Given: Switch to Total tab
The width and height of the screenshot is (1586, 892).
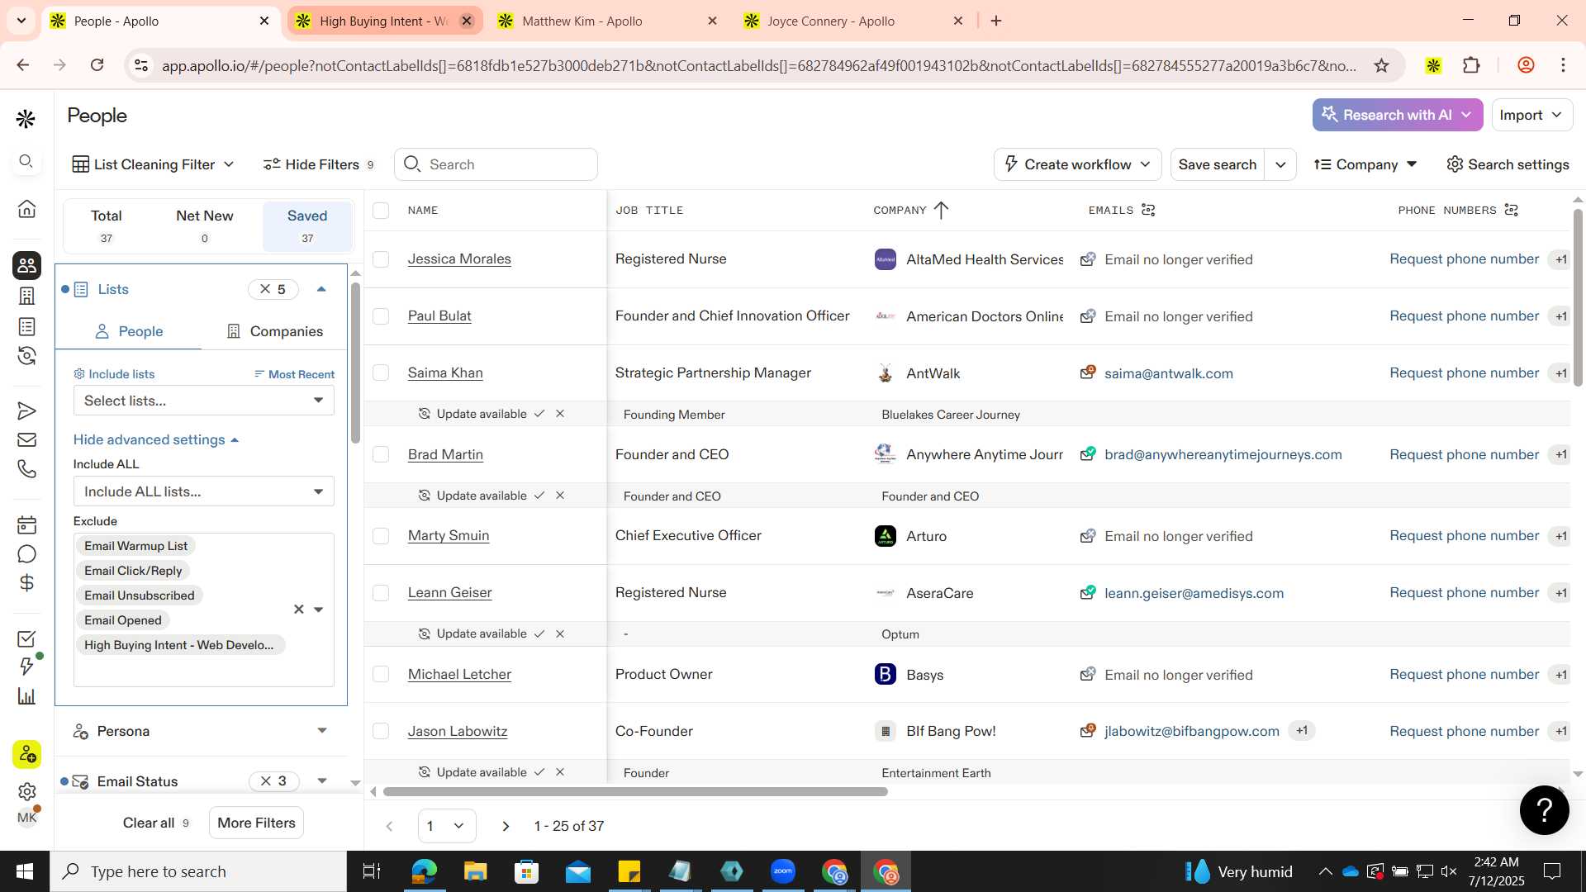Looking at the screenshot, I should [x=107, y=225].
